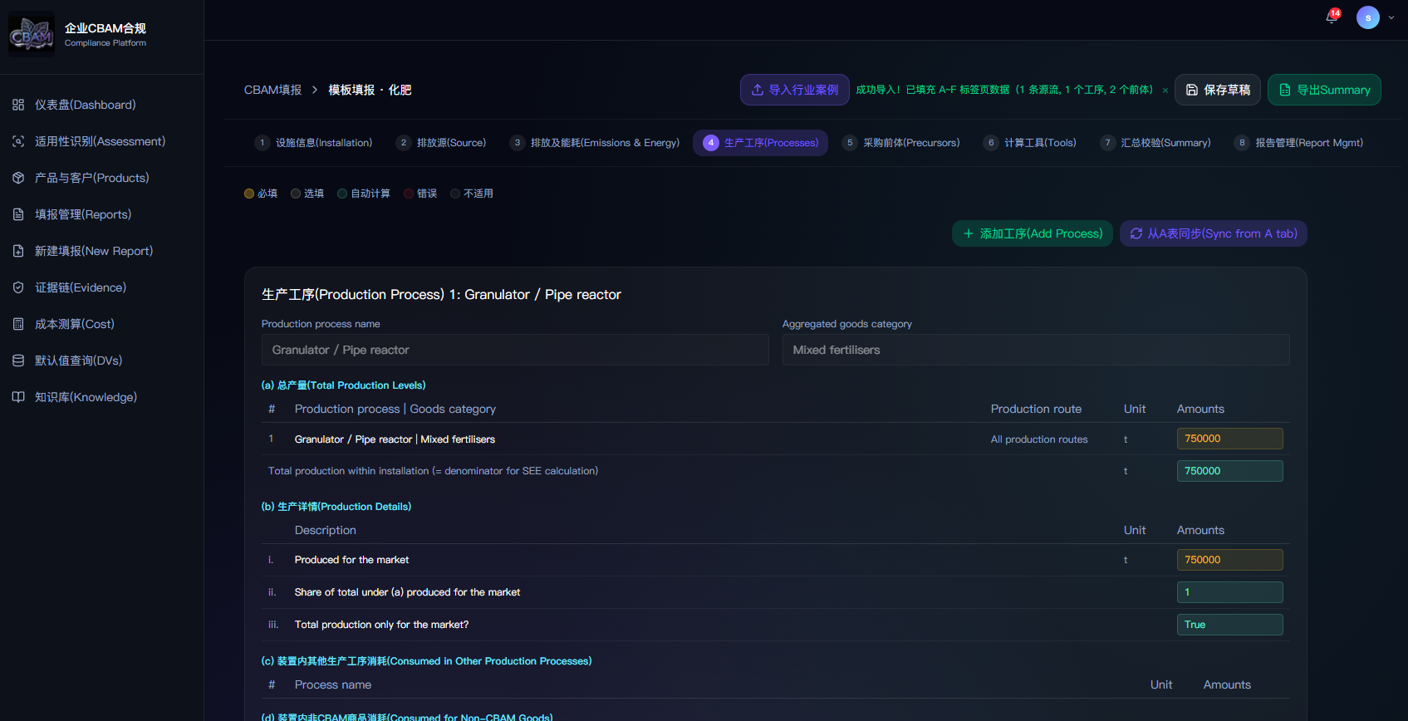Click the 错误 legend red dot
This screenshot has width=1408, height=721.
pos(409,194)
